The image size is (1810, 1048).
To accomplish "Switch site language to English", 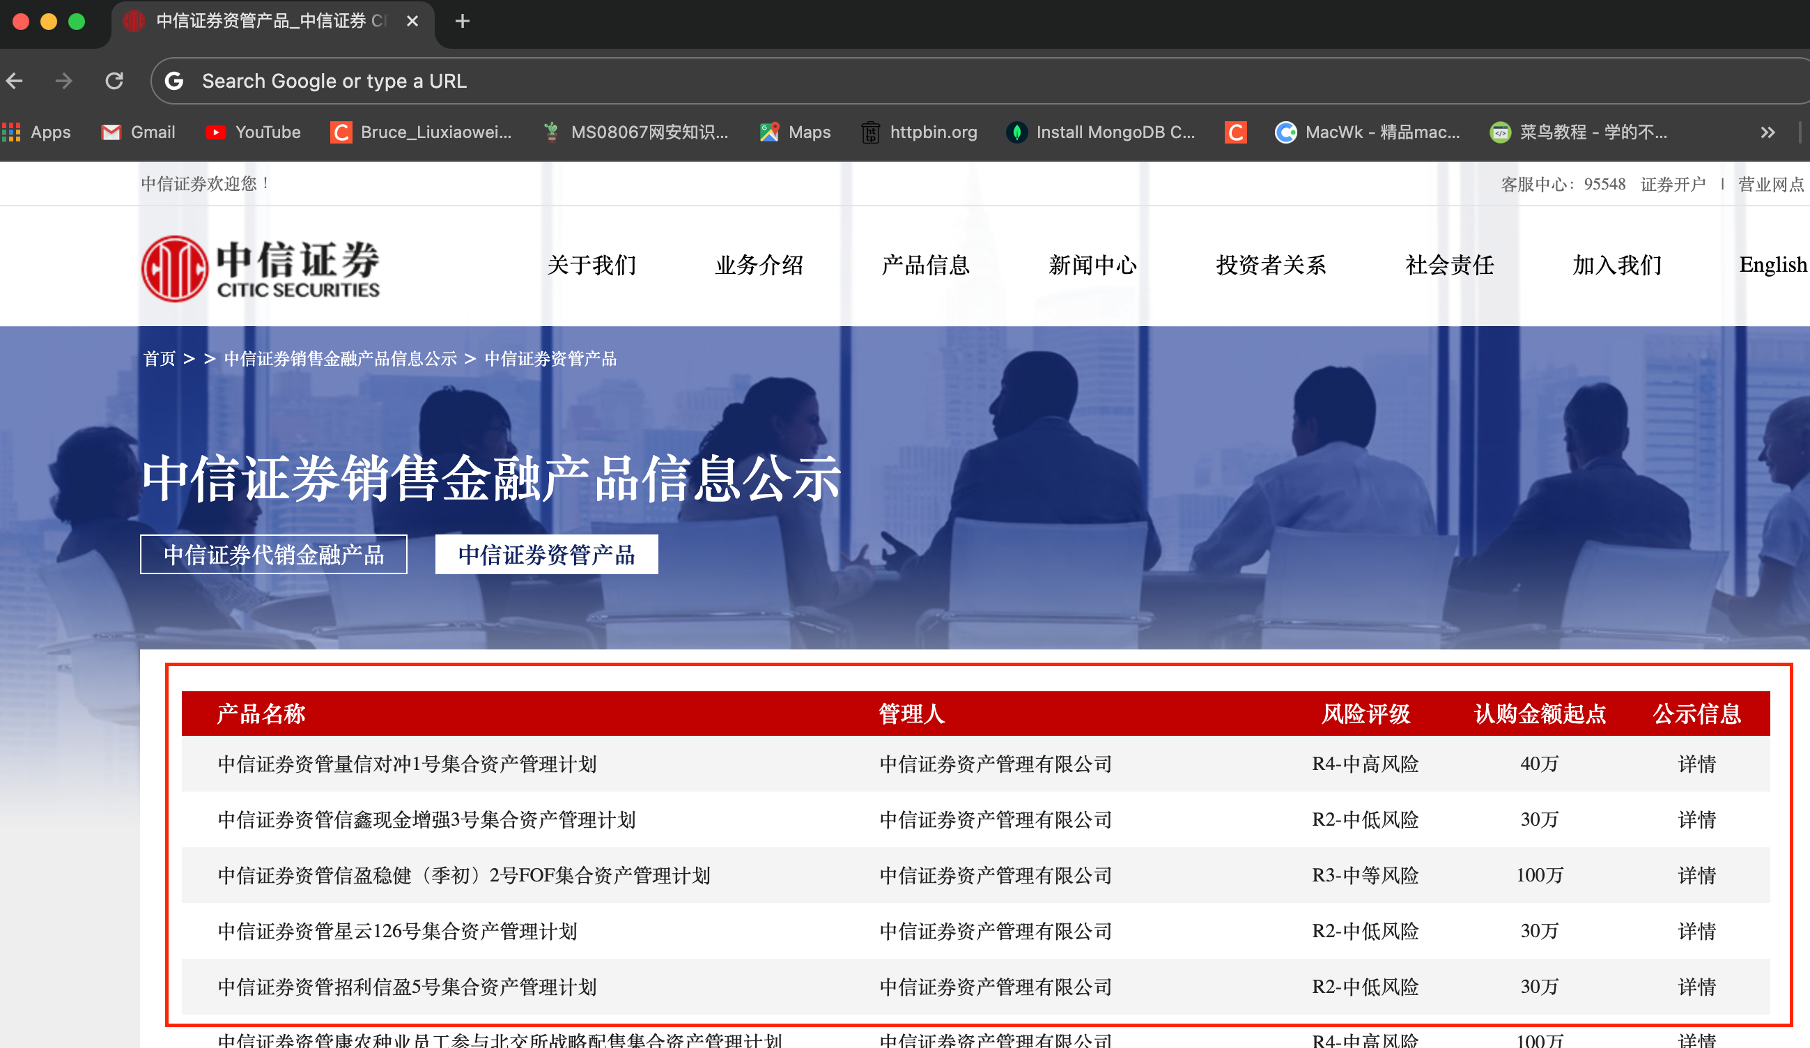I will tap(1772, 265).
